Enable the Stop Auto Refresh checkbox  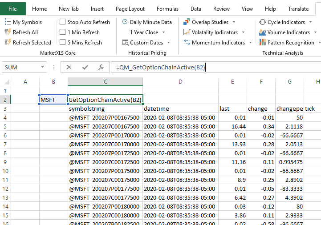click(x=63, y=22)
